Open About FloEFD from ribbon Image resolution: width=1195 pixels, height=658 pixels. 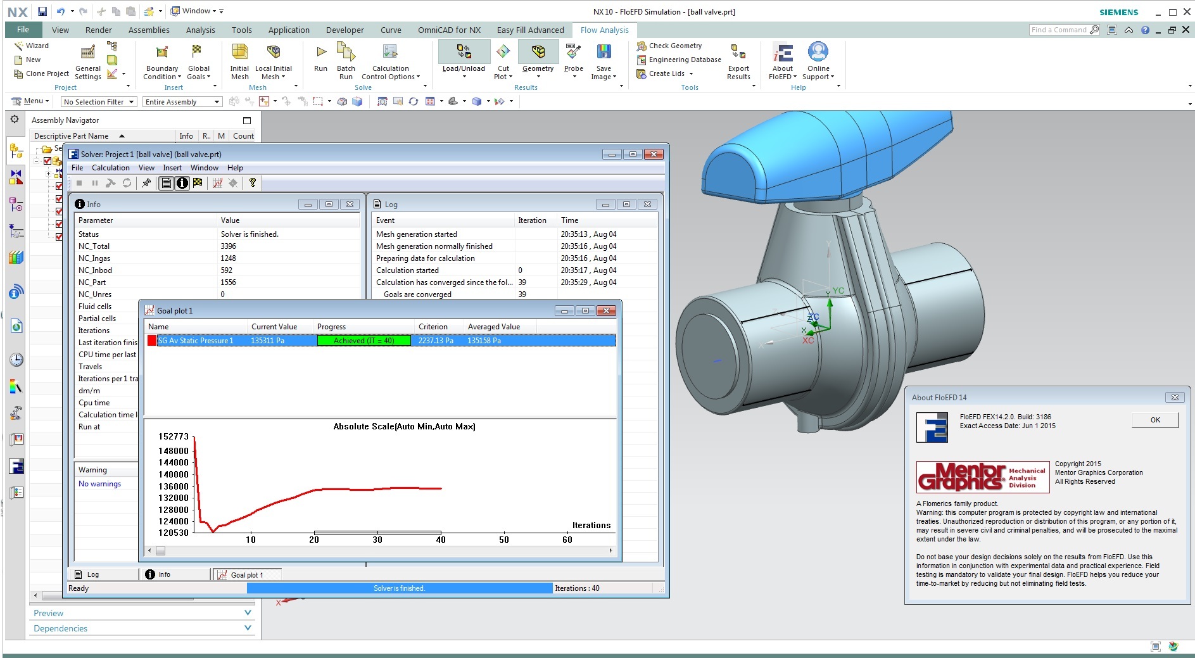783,62
